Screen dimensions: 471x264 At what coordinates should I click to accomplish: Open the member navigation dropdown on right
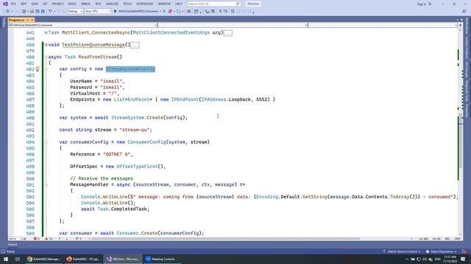click(x=383, y=25)
